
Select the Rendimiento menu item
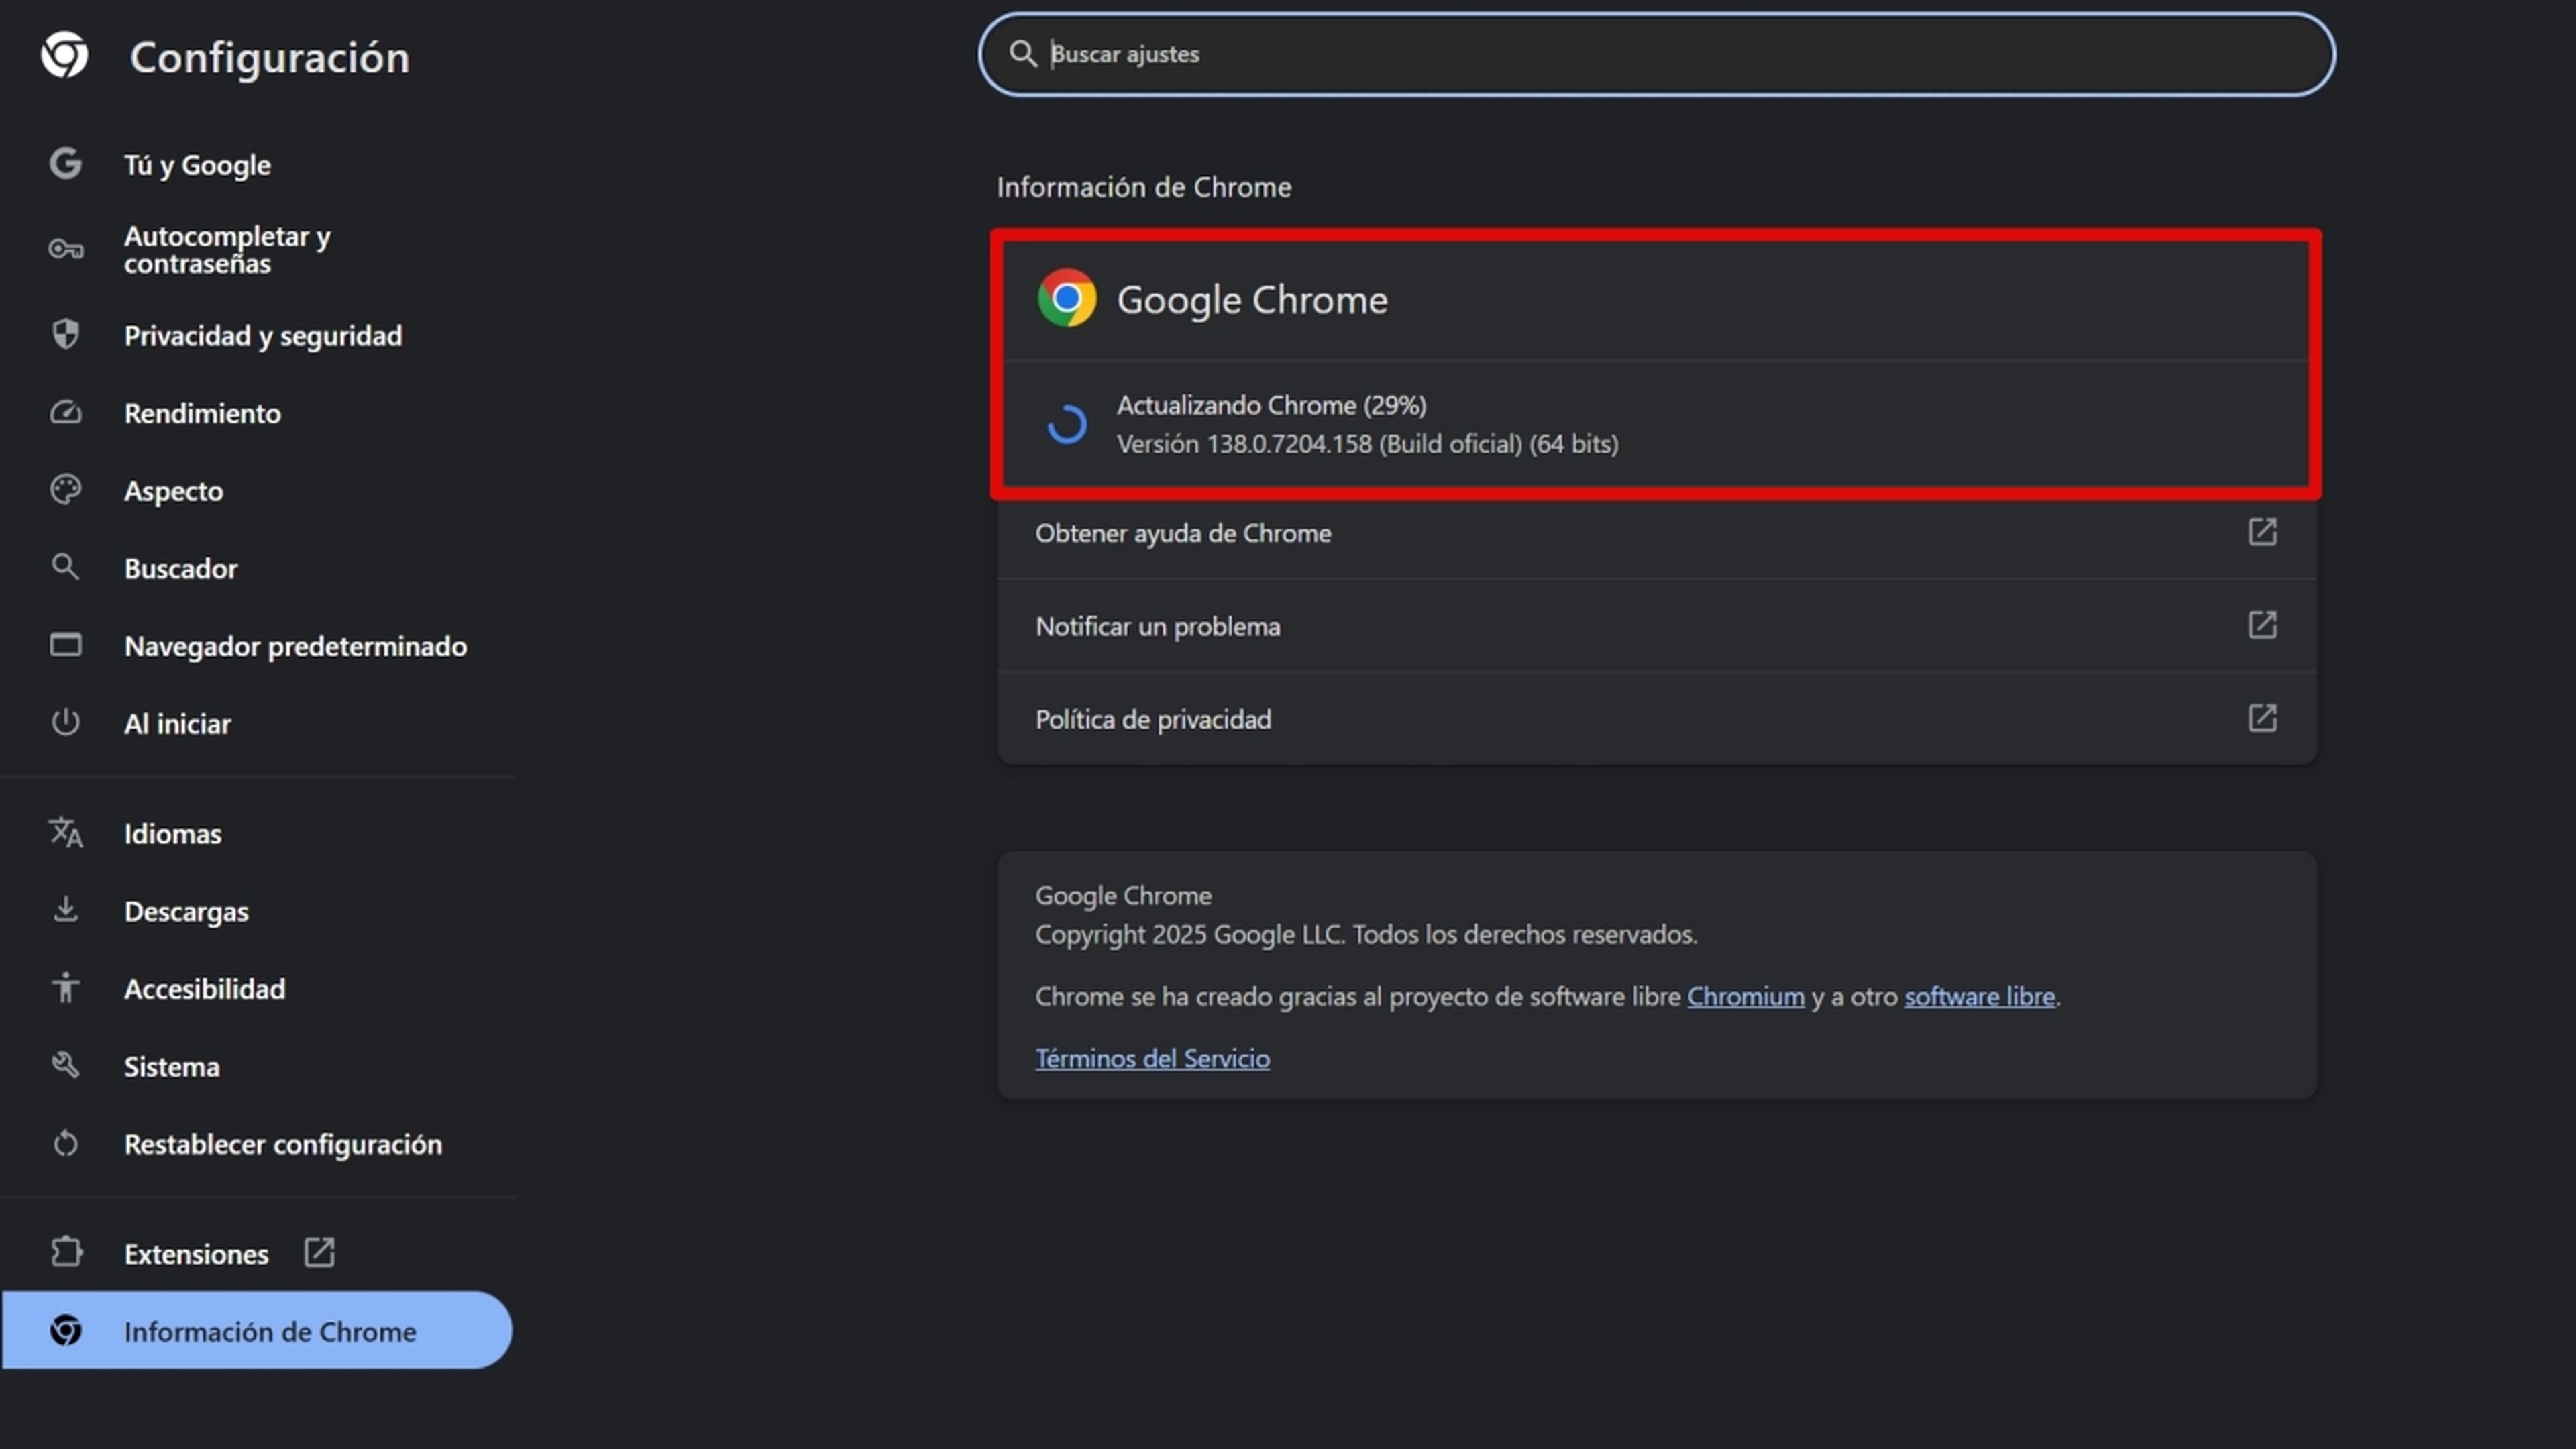(x=257, y=413)
